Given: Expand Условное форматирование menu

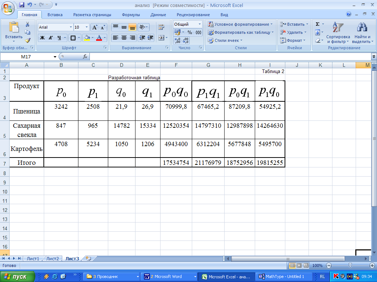Looking at the screenshot, I should 240,24.
